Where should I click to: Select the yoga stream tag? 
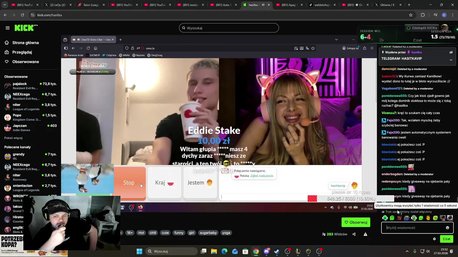point(226,233)
